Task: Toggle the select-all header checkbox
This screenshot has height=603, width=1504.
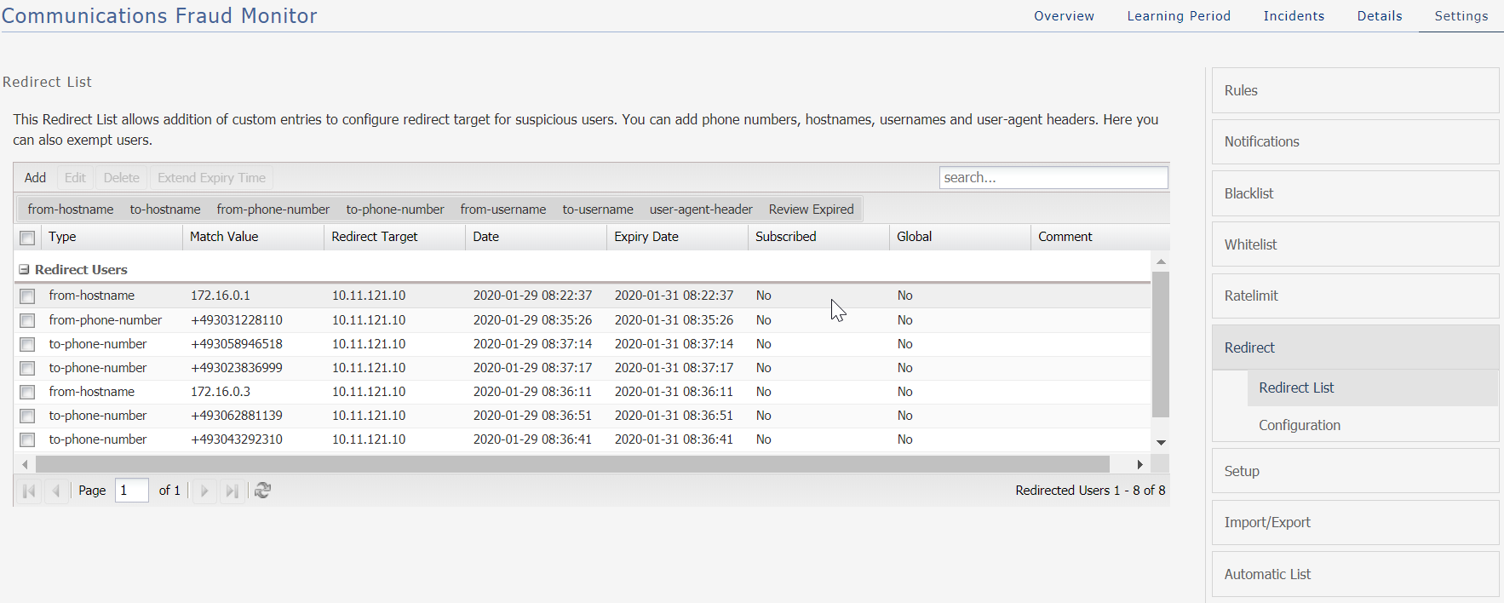Action: 27,238
